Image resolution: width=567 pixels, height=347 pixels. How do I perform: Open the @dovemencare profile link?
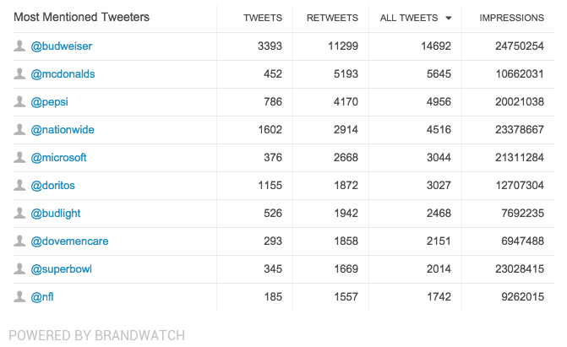(x=69, y=241)
